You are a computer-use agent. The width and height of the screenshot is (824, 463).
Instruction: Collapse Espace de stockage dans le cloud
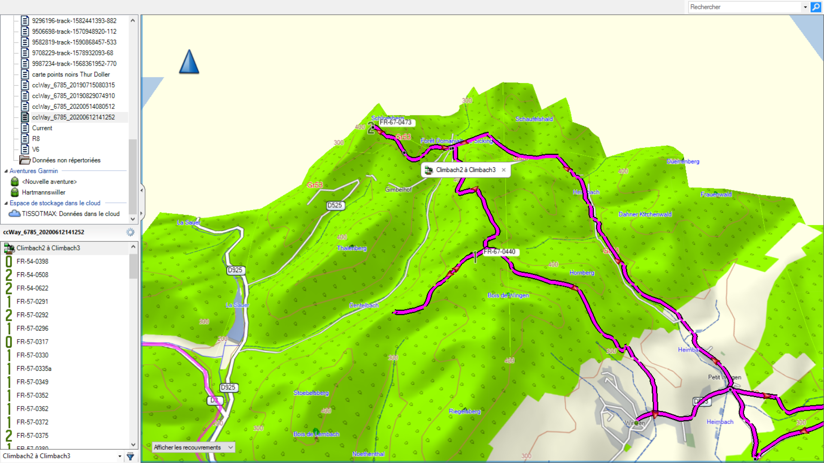pos(6,203)
